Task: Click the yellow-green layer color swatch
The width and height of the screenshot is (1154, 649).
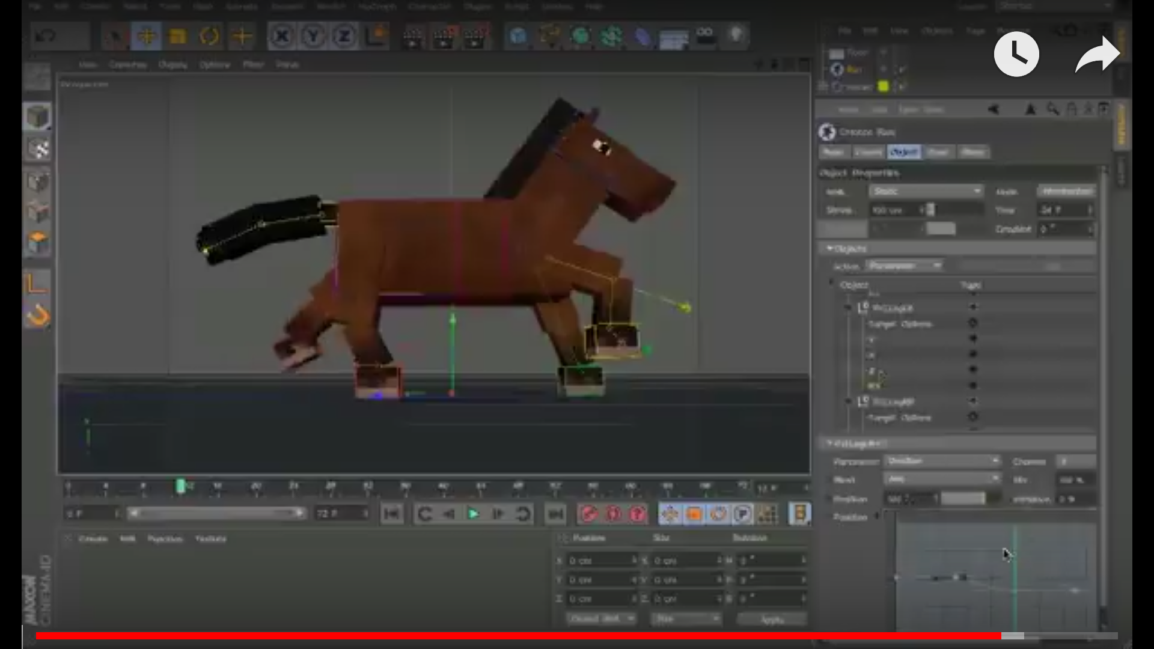Action: [884, 87]
